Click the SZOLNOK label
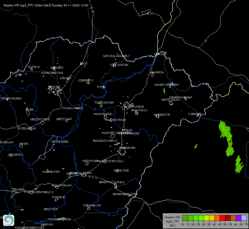249x229 pixels. click(18, 189)
